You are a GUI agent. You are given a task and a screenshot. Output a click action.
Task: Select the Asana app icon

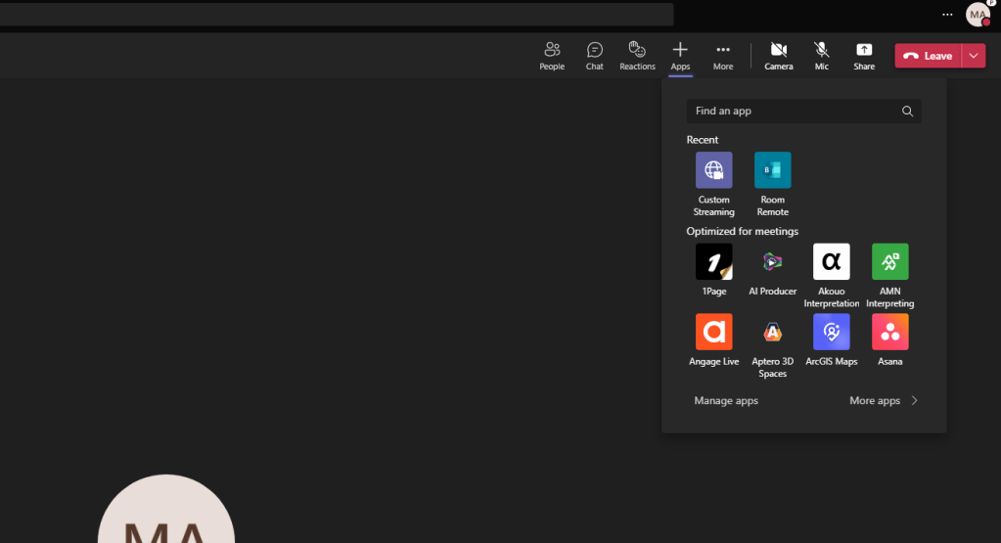[x=889, y=333]
